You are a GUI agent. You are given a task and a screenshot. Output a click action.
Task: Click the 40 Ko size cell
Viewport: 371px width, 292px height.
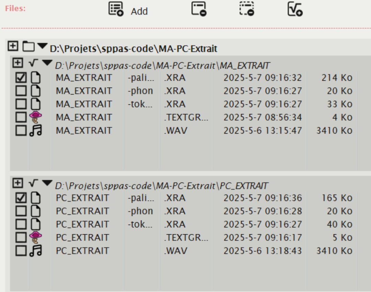340,224
